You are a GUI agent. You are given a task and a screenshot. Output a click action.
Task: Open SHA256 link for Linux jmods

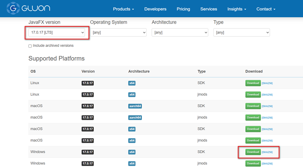(267, 95)
